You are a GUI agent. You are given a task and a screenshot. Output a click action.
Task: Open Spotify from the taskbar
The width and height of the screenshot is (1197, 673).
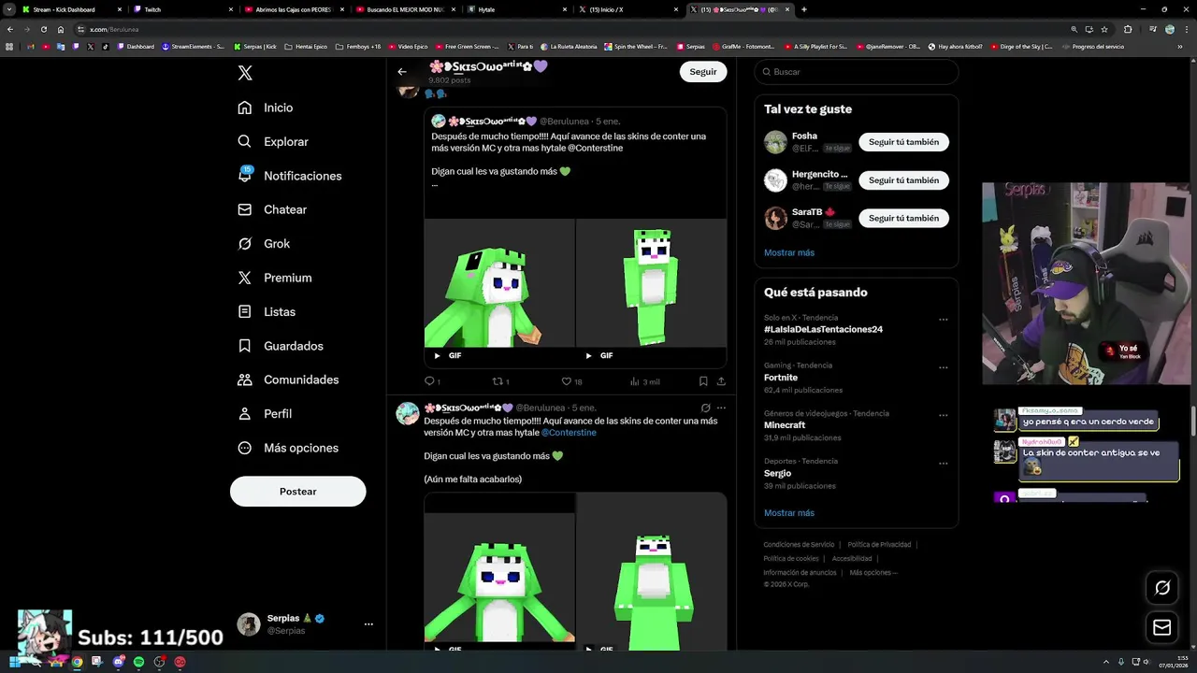(138, 662)
